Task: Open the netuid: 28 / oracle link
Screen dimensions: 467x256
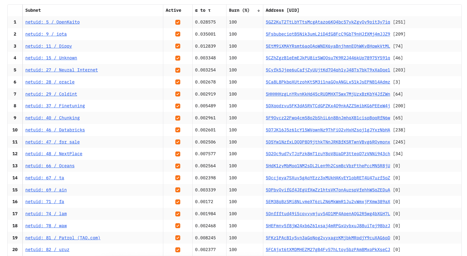Action: (50, 82)
